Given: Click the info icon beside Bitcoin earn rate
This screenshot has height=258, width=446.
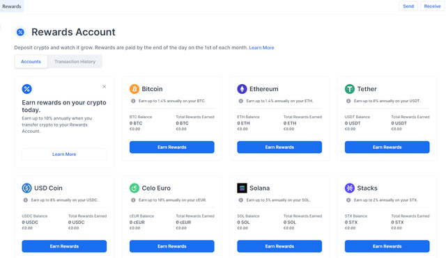Looking at the screenshot, I should click(133, 101).
